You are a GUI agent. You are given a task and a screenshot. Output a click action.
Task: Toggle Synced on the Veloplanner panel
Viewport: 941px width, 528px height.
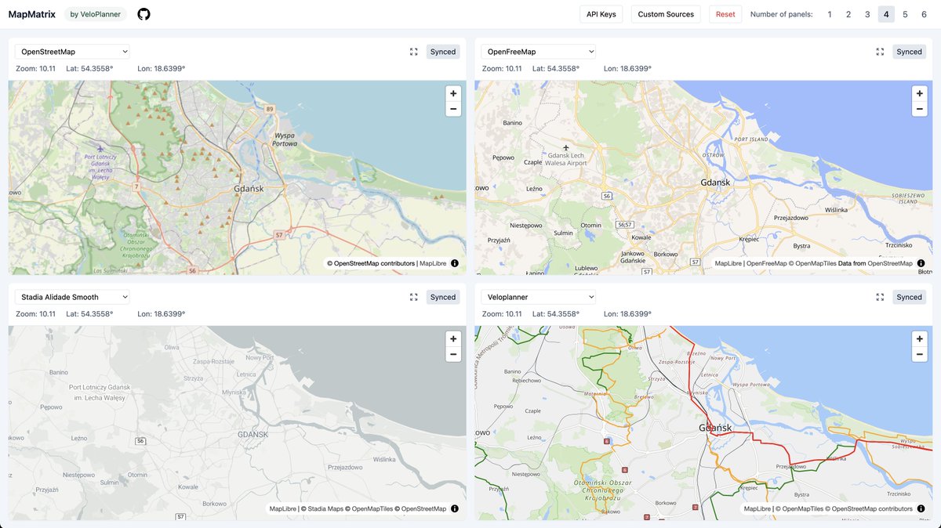click(909, 297)
